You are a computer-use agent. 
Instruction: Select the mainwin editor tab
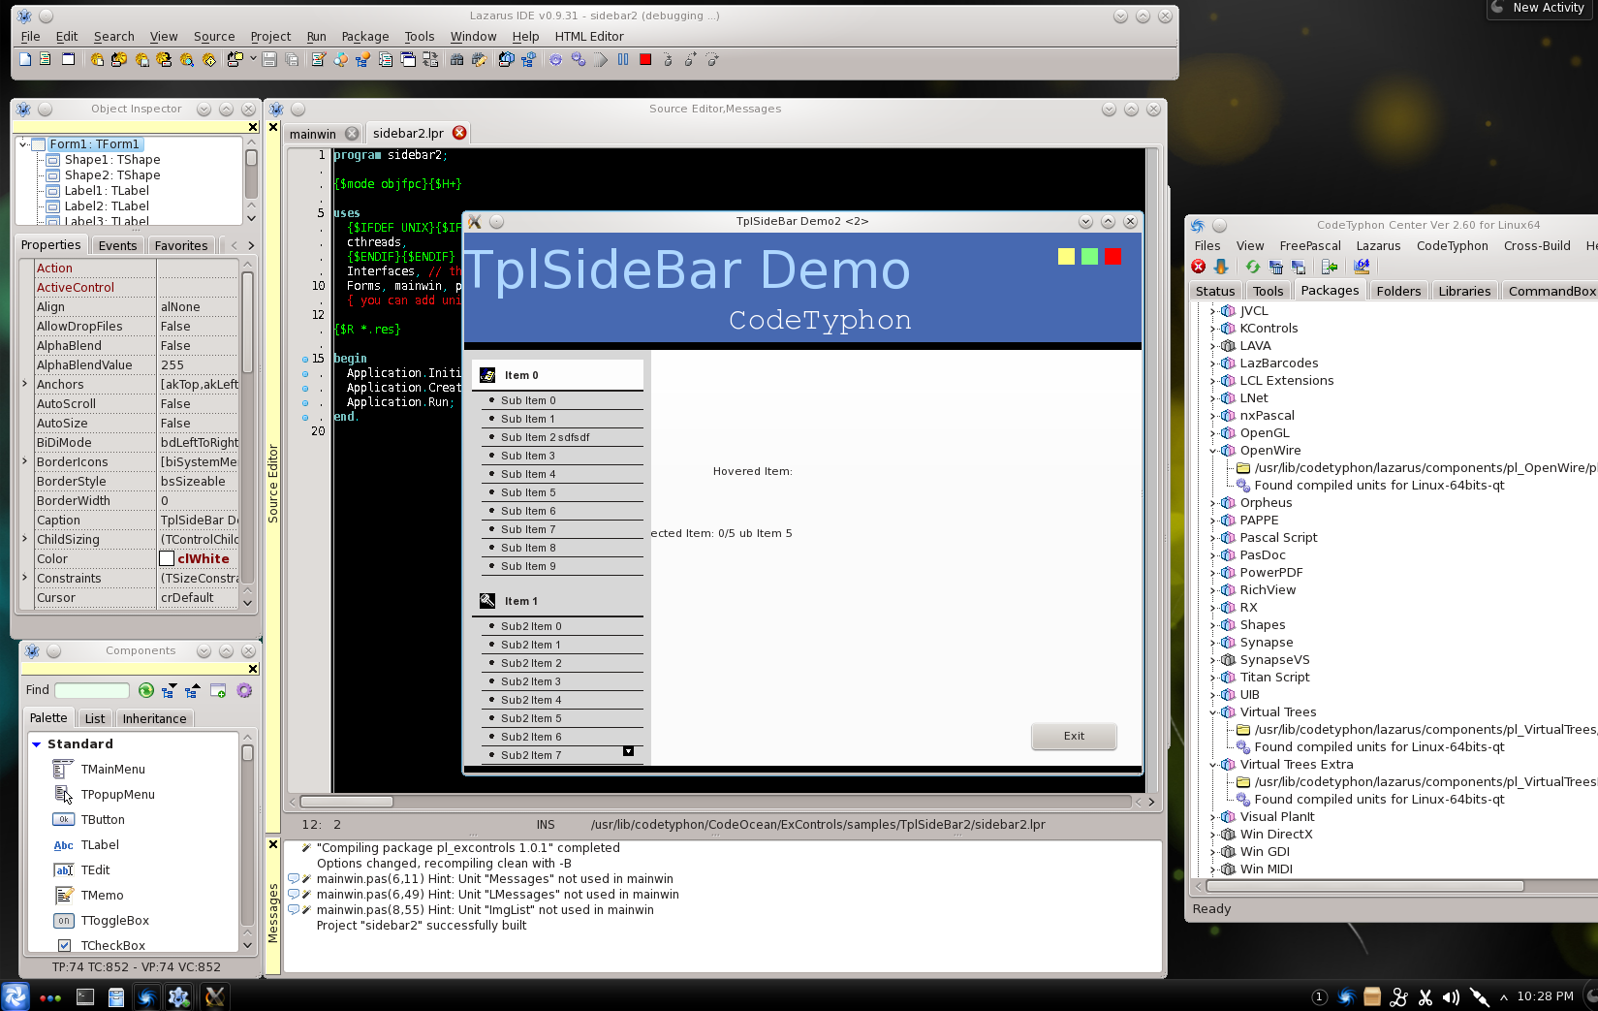tap(312, 134)
